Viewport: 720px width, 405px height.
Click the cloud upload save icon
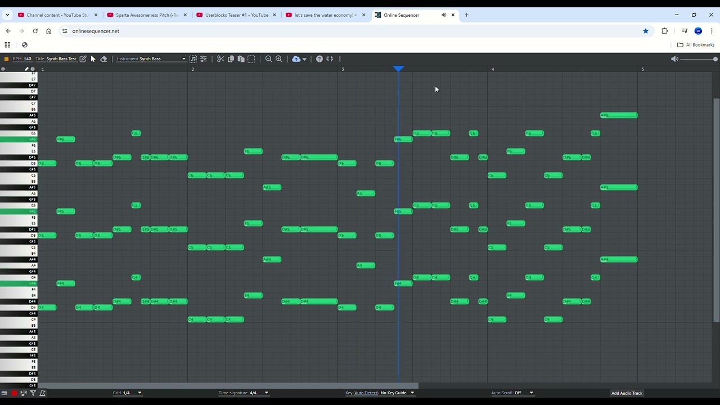[x=296, y=58]
